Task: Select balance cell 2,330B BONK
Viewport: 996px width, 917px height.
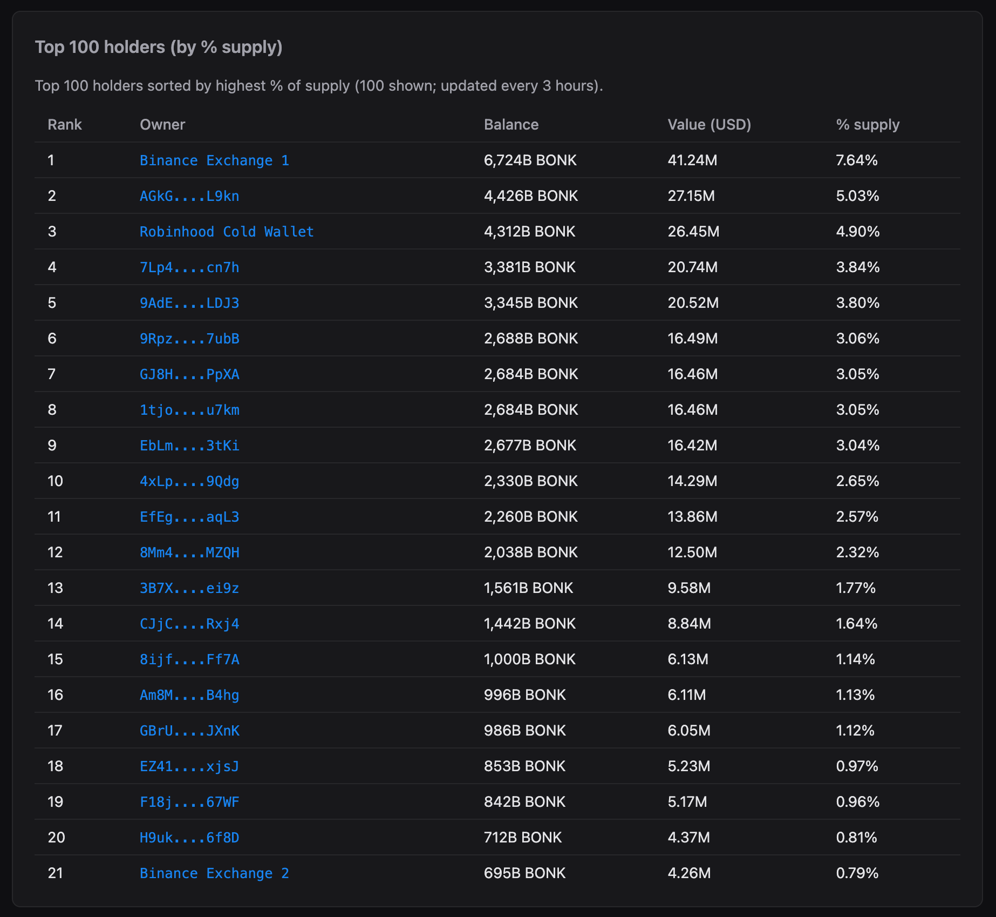Action: (531, 481)
